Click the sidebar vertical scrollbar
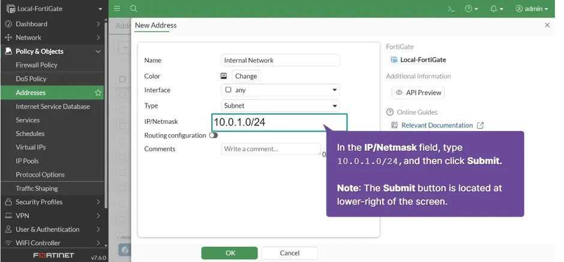The image size is (564, 262). click(x=106, y=115)
